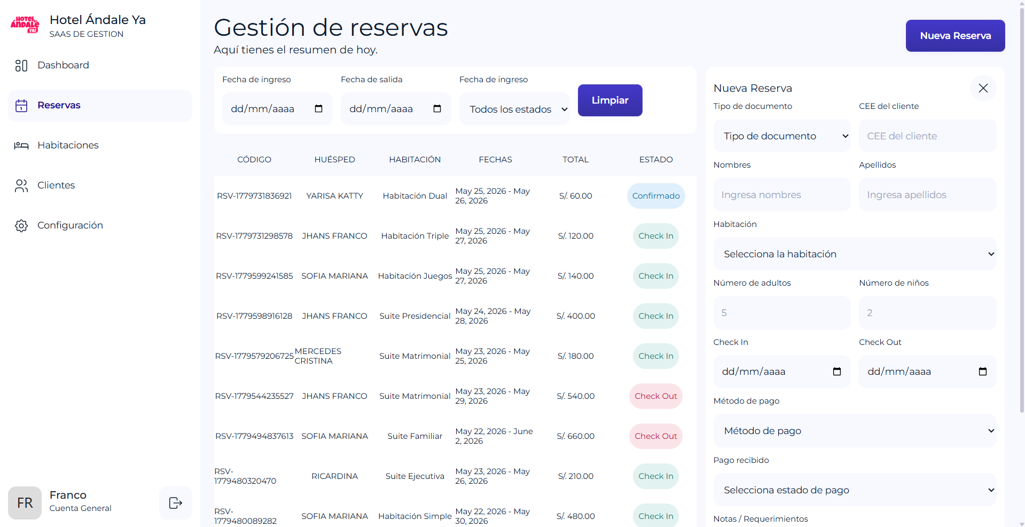Open calendar picker in Check In field

pyautogui.click(x=837, y=372)
